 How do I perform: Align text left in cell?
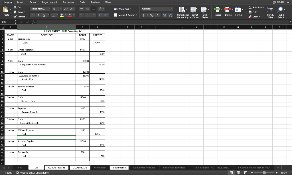[81, 15]
